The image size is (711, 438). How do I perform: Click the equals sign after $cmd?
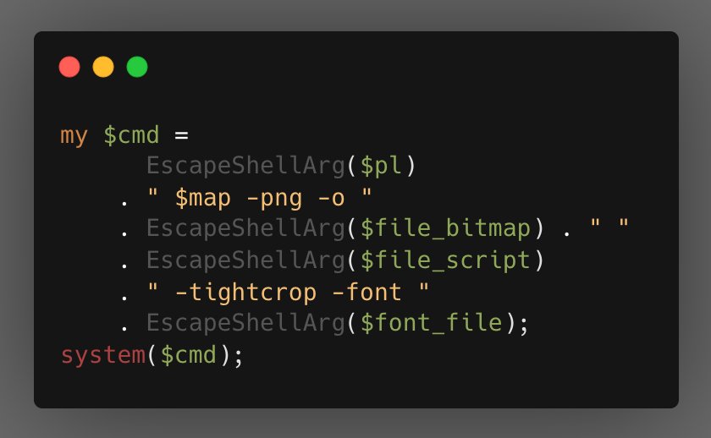(181, 135)
